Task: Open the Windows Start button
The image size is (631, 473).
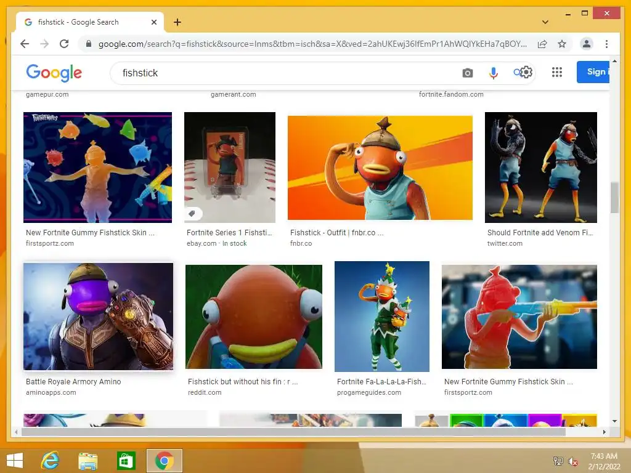Action: pos(15,460)
